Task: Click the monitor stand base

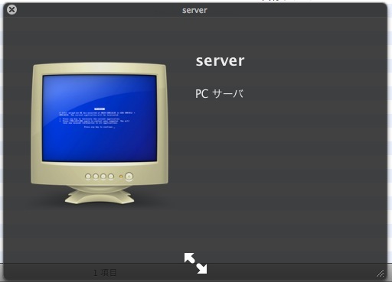Action: pyautogui.click(x=100, y=196)
